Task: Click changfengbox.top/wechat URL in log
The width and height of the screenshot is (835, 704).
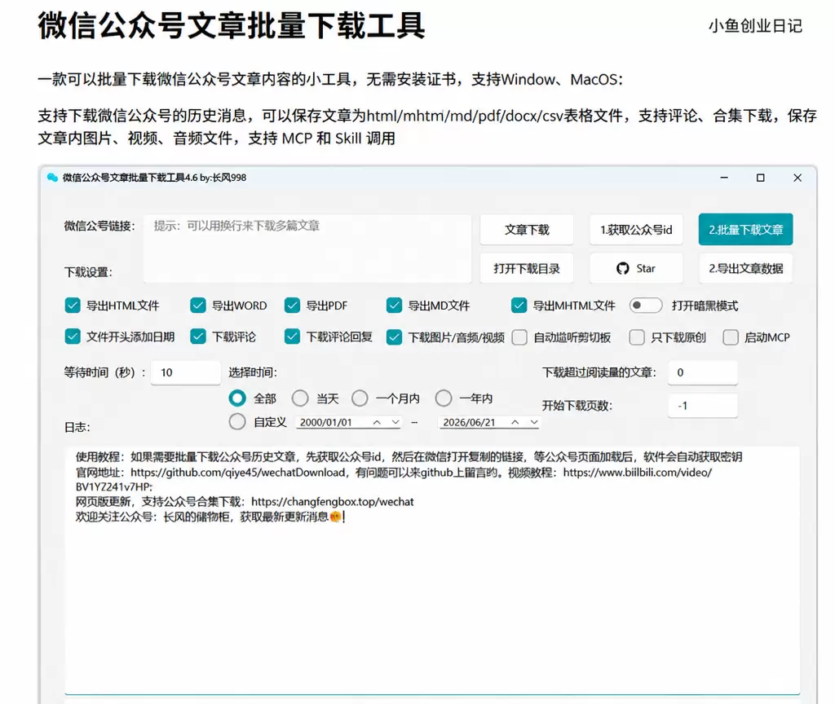Action: [333, 501]
